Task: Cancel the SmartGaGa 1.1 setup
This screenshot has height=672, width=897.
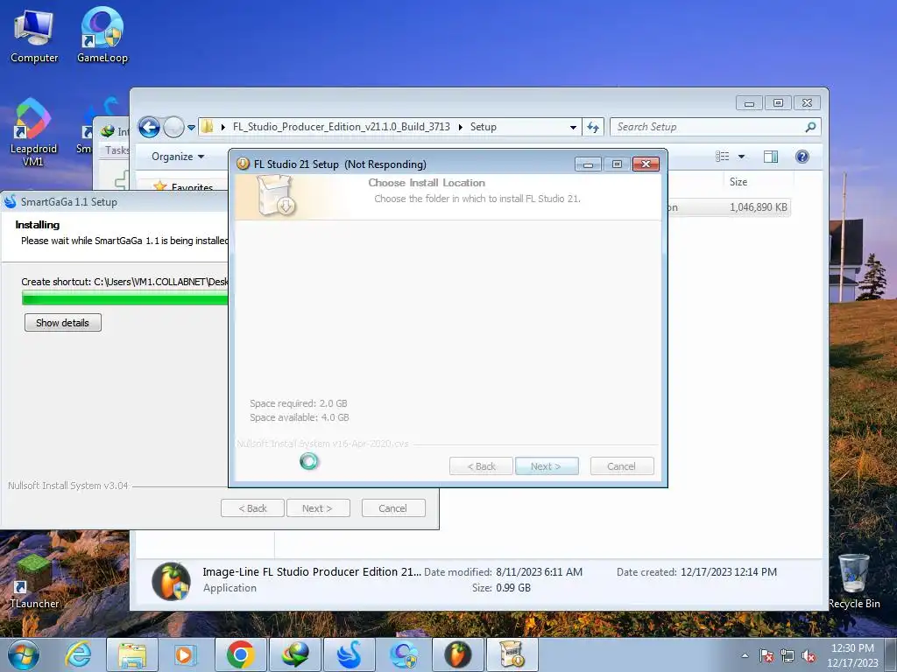Action: (x=393, y=508)
